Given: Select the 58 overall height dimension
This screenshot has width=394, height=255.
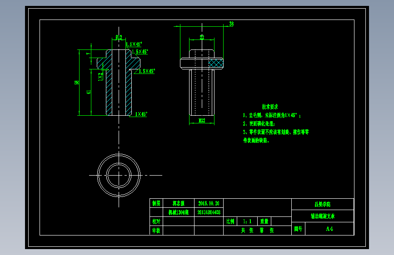Looking at the screenshot, I should pyautogui.click(x=77, y=83).
